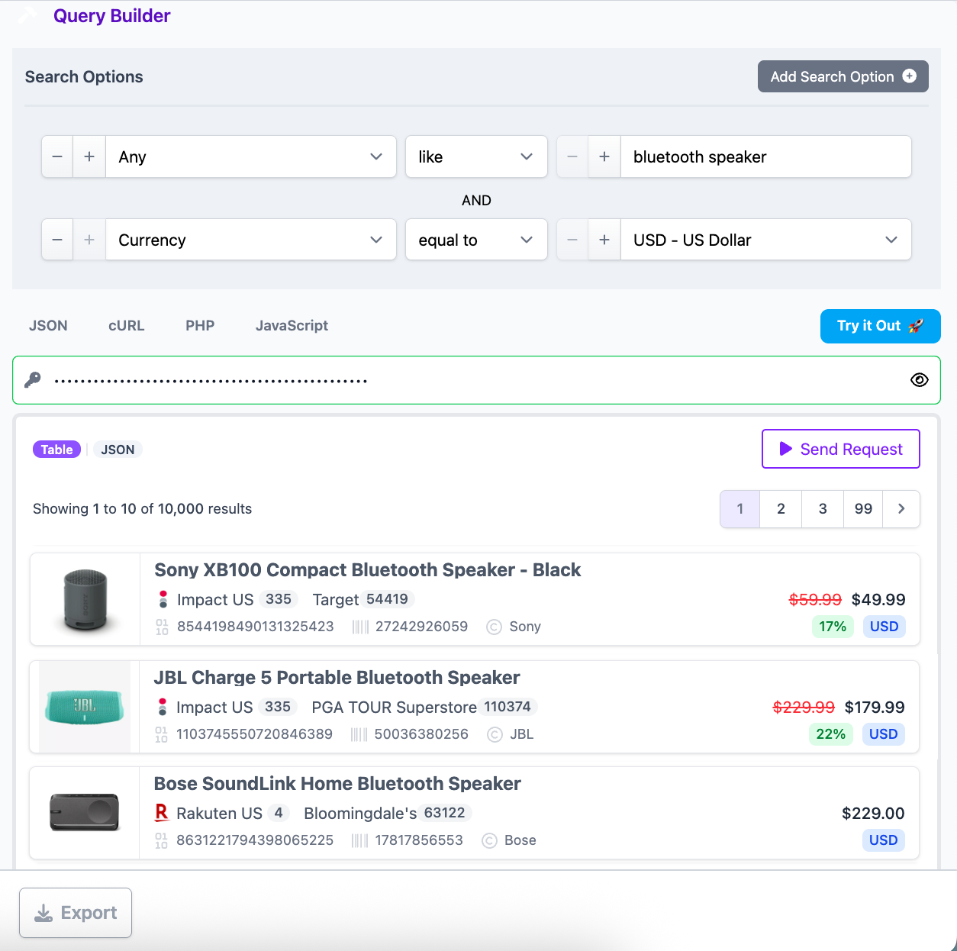
Task: Open the USD - US Dollar dropdown
Action: (766, 240)
